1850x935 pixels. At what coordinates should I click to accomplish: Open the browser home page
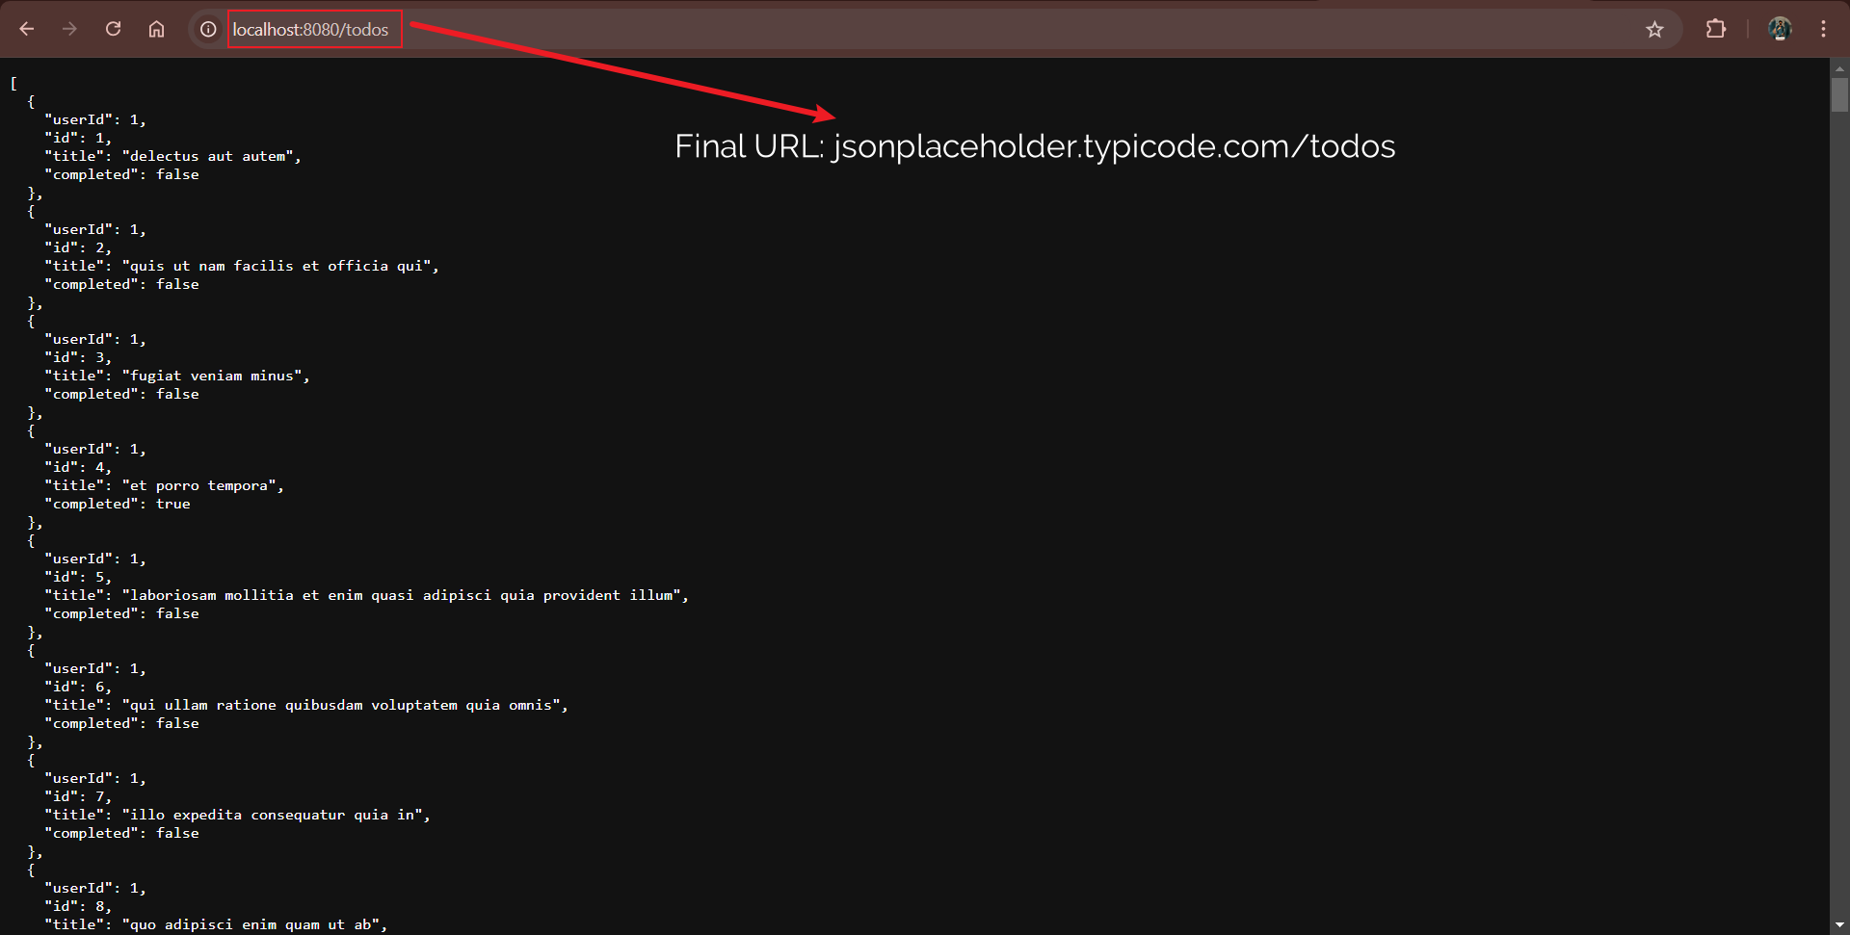click(x=156, y=29)
